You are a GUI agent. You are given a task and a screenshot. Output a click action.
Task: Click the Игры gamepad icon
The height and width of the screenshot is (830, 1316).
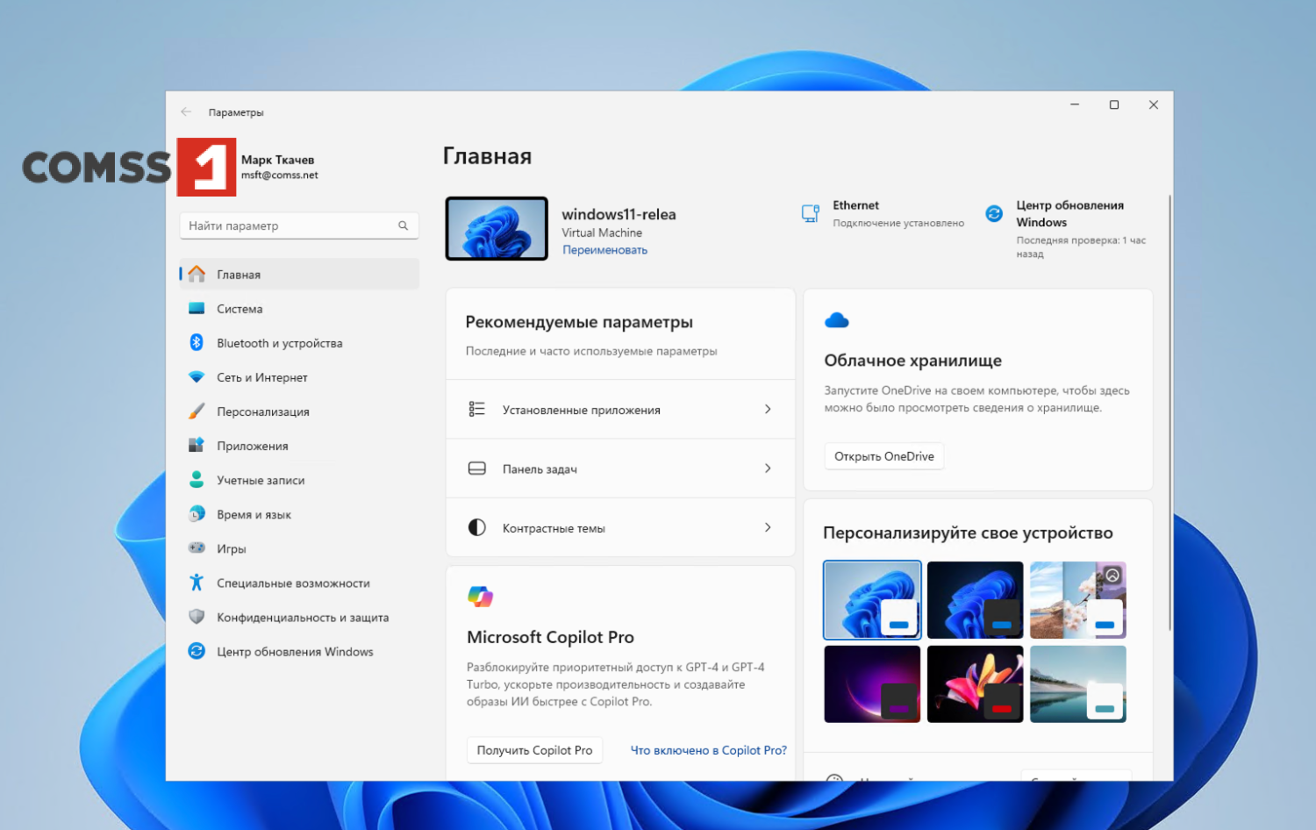(x=197, y=547)
